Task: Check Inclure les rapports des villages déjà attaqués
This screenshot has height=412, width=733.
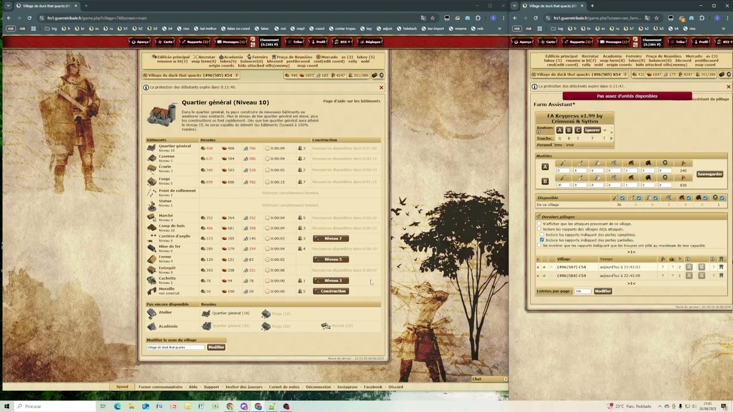Action: coord(539,229)
